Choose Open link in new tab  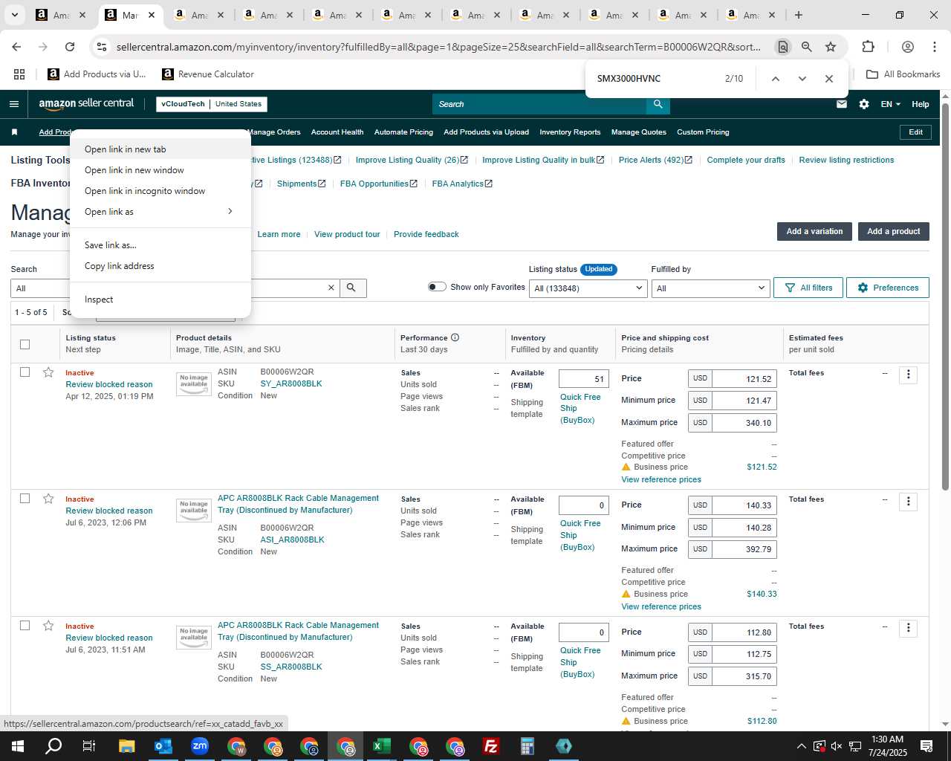click(x=160, y=149)
